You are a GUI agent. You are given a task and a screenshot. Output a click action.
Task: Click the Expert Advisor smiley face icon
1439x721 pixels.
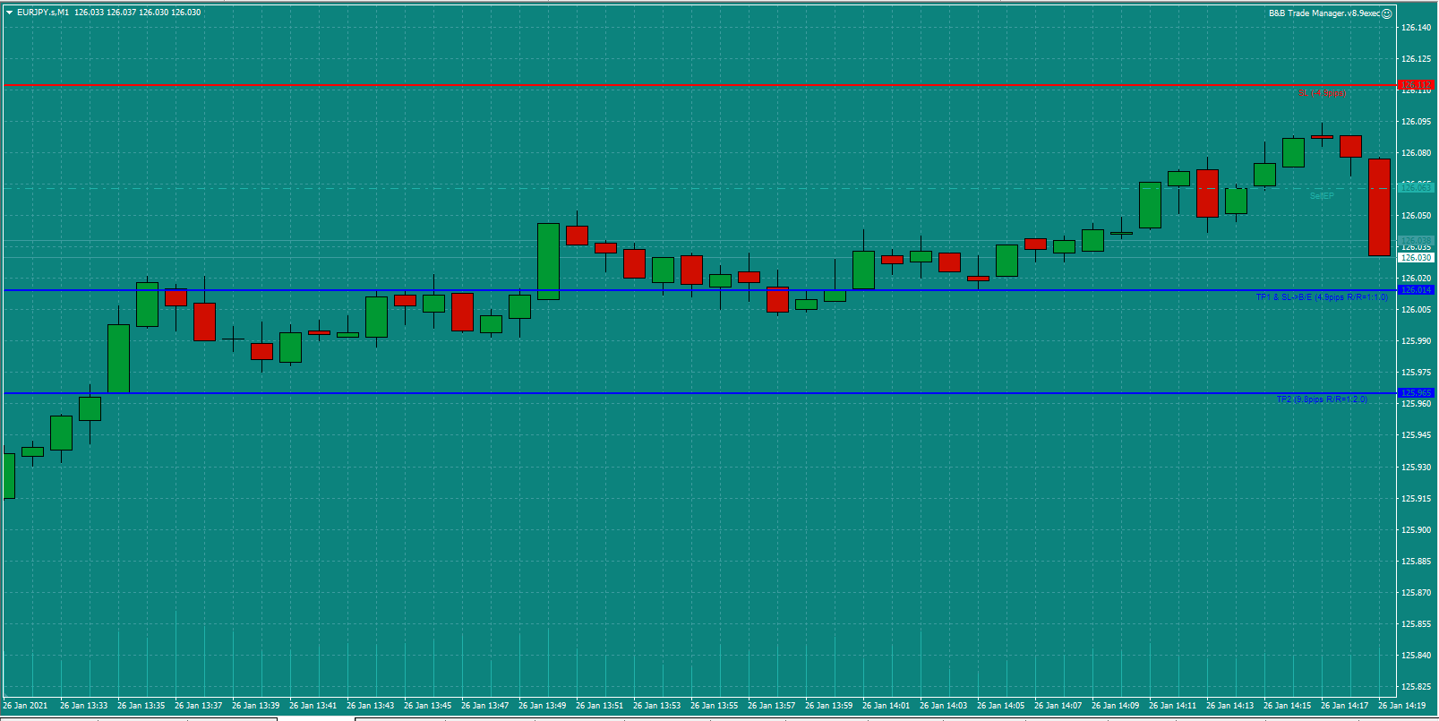click(x=1387, y=13)
